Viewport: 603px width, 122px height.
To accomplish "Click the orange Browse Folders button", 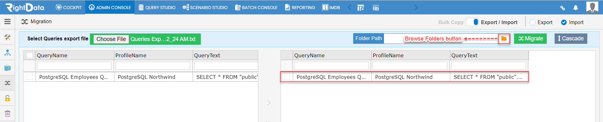I will 504,38.
